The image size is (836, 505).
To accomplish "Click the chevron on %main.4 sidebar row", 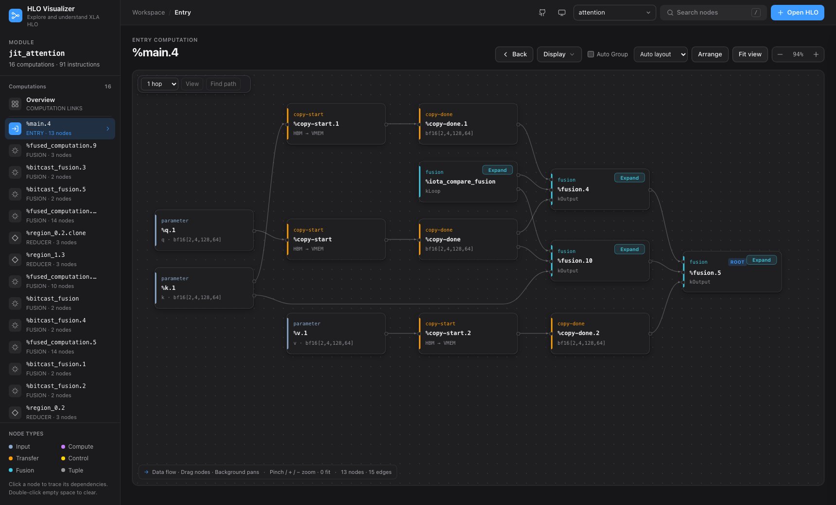I will tap(108, 129).
